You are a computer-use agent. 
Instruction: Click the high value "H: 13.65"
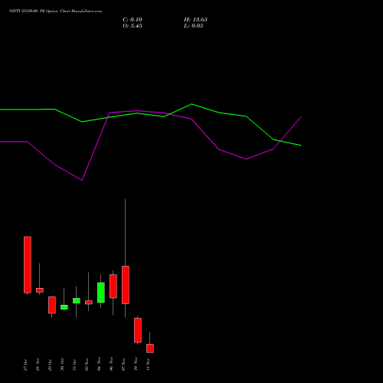point(195,20)
